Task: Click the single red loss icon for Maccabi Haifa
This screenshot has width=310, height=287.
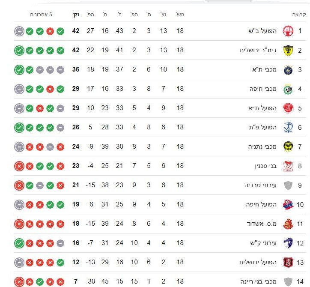Action: pos(50,89)
